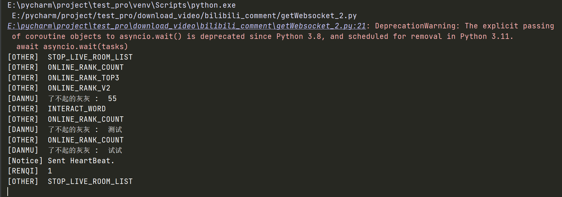Click the first STOP_LIVE_ROOM_LIST output line
The width and height of the screenshot is (562, 197).
coord(70,57)
